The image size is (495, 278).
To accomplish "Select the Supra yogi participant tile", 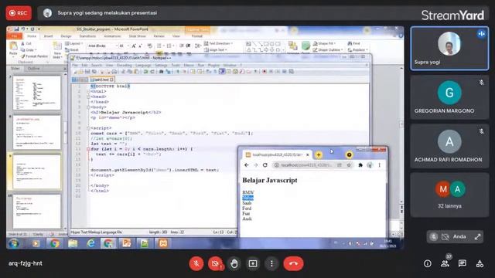I will tap(449, 48).
